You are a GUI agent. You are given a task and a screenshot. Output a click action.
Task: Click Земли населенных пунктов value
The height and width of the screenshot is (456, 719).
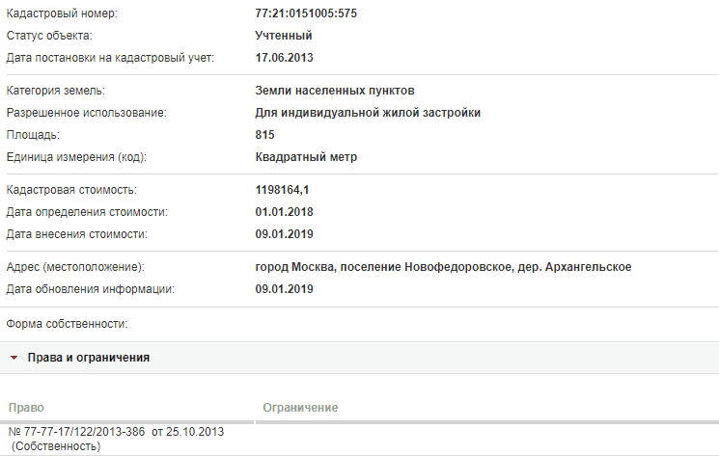pyautogui.click(x=335, y=91)
